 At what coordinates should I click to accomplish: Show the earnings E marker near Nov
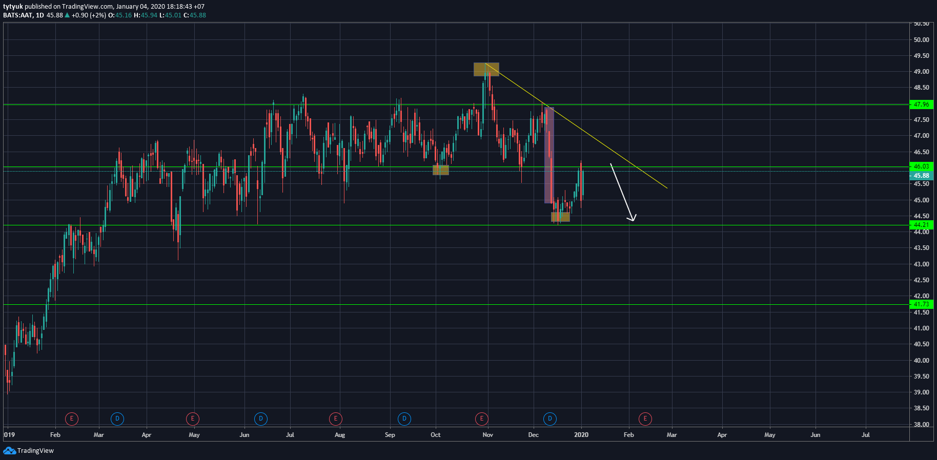(481, 419)
